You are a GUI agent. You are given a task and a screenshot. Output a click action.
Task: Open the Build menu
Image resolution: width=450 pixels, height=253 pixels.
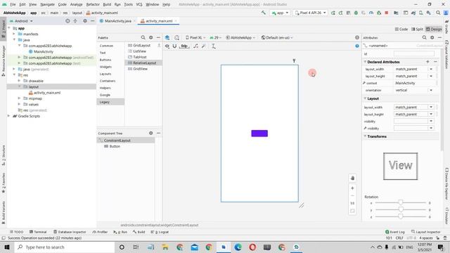107,4
